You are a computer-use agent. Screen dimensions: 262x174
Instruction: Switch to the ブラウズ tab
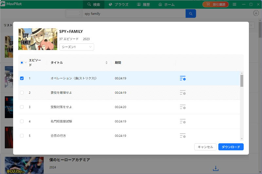pos(119,4)
